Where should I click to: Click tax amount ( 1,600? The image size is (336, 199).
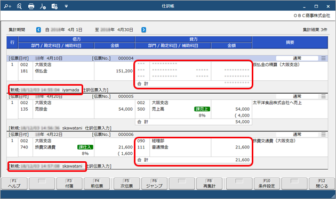click(125, 153)
